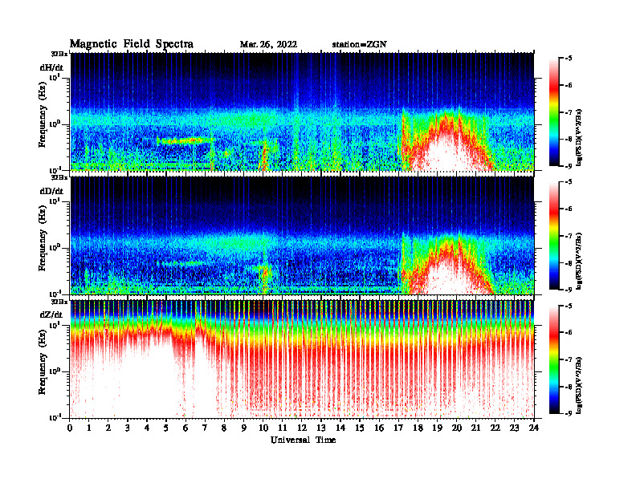Click hour "21" on the time axis
The image size is (636, 491).
point(475,428)
